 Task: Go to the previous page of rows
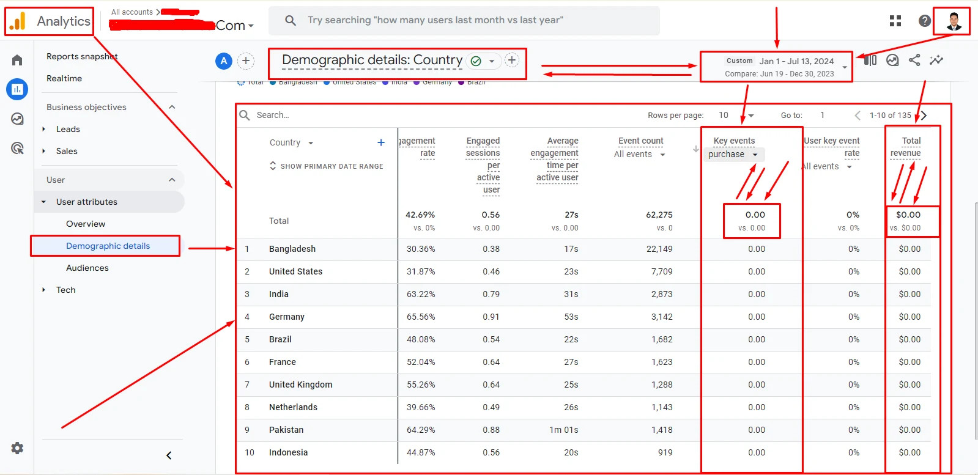(x=858, y=116)
